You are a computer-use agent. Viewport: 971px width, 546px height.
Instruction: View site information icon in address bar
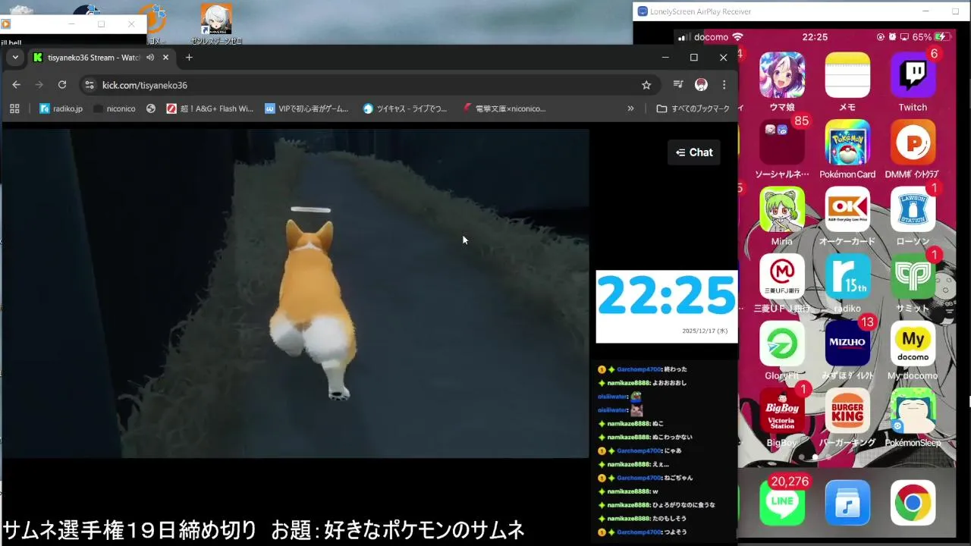click(90, 85)
